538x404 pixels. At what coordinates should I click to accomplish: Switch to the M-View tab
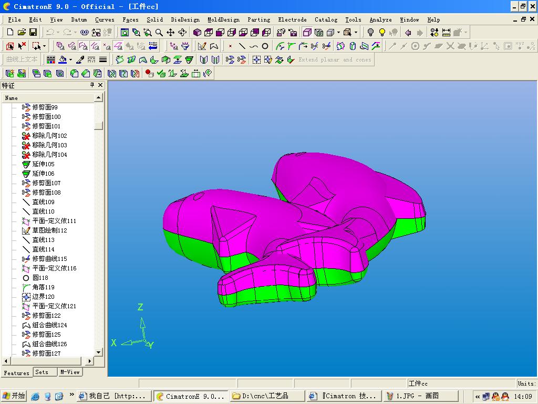coord(70,372)
